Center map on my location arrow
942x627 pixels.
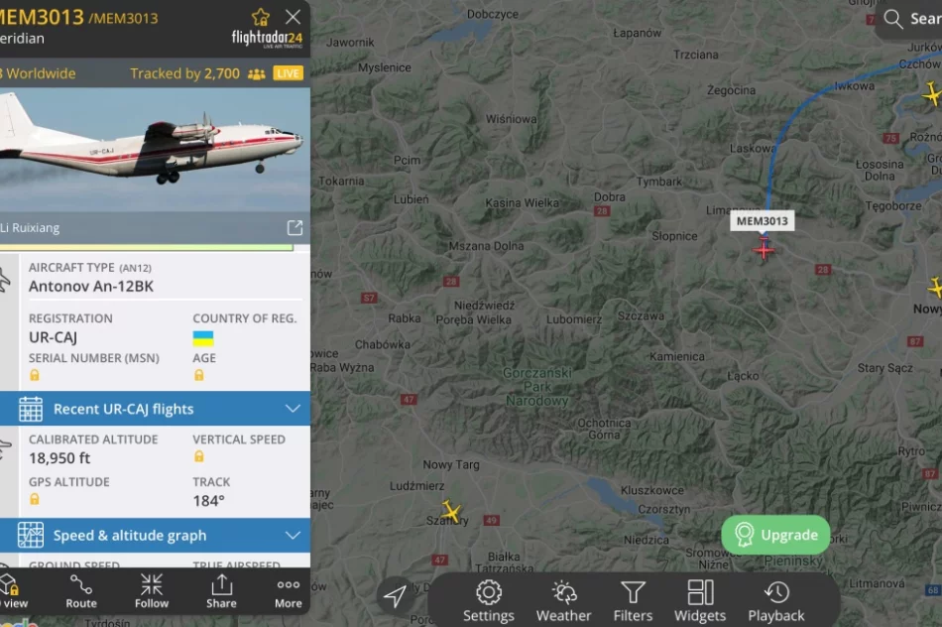395,595
